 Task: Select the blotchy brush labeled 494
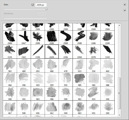tap(66, 107)
